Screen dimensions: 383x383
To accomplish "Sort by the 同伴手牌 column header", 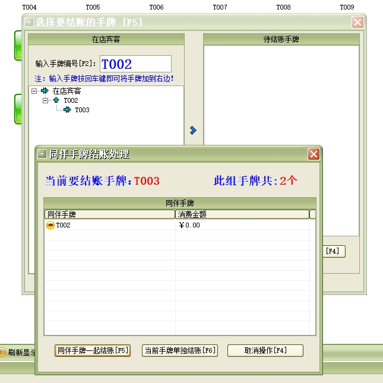I will click(x=109, y=214).
